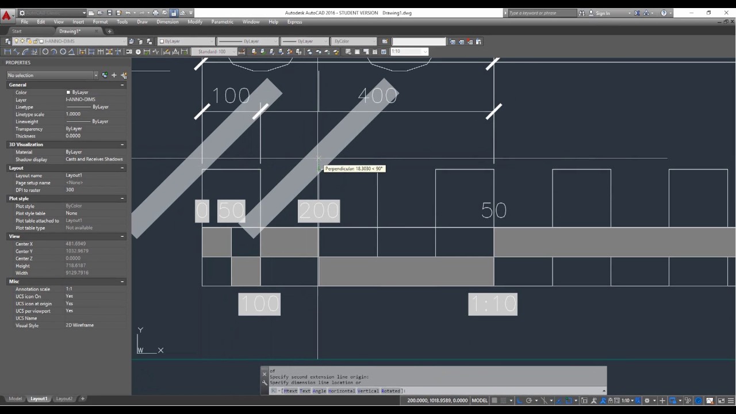Click the New drawing icon in quick access toolbar

click(91, 13)
